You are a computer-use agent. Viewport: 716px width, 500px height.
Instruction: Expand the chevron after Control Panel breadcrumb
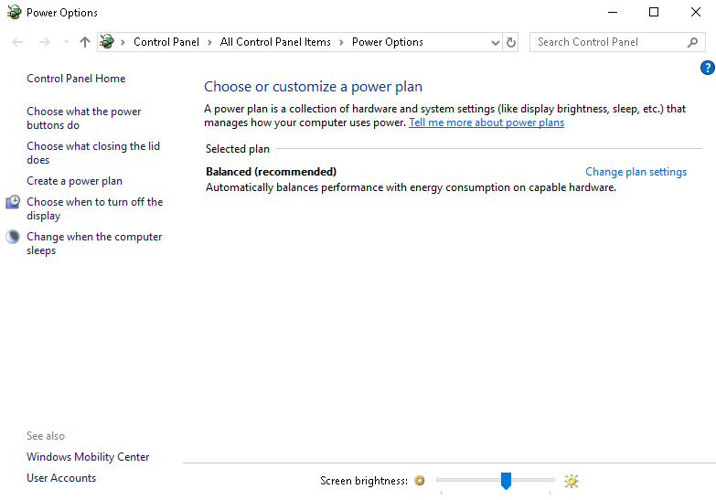pos(209,42)
